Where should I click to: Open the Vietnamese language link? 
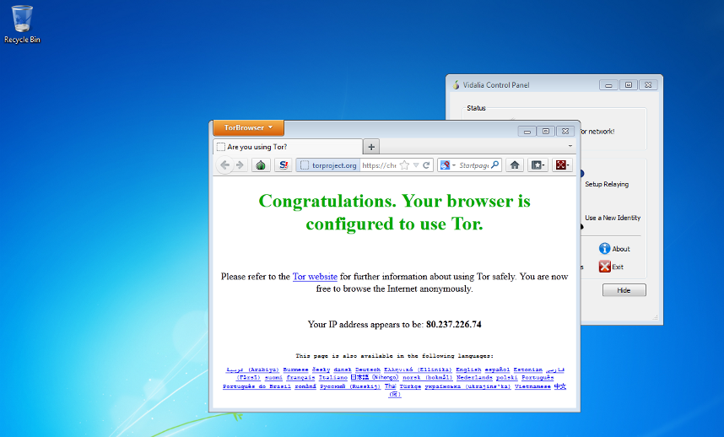click(532, 386)
